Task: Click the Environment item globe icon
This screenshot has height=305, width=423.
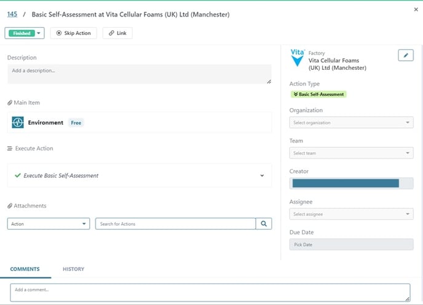Action: (18, 123)
